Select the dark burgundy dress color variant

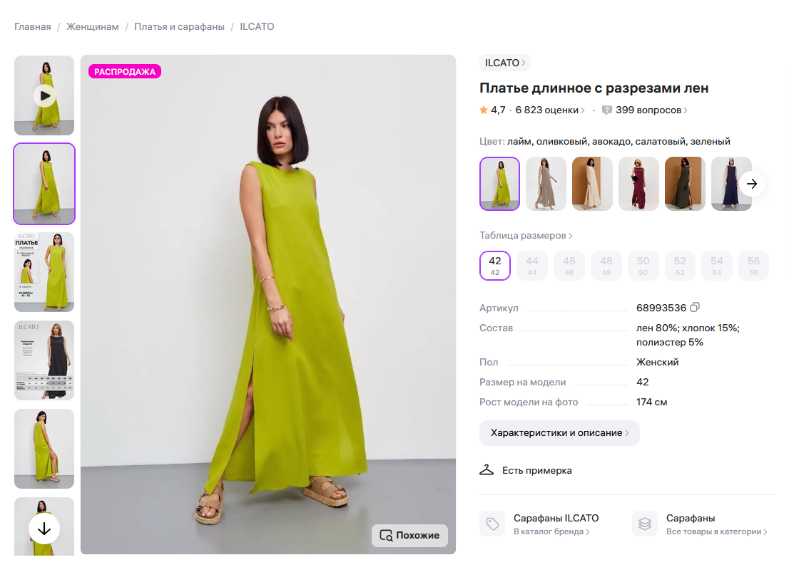(x=638, y=183)
